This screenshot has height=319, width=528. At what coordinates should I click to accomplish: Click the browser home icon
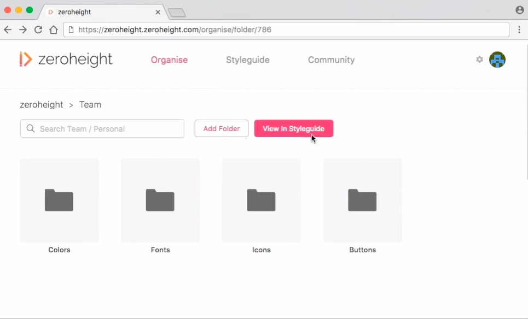tap(54, 29)
